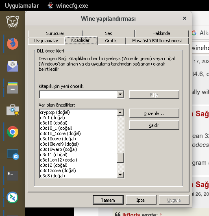The height and width of the screenshot is (216, 209).
Task: Open the Puppy Linux cat logo menu
Action: click(x=13, y=22)
